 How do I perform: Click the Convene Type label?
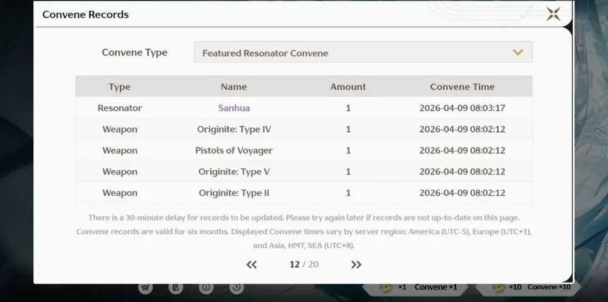tap(134, 52)
